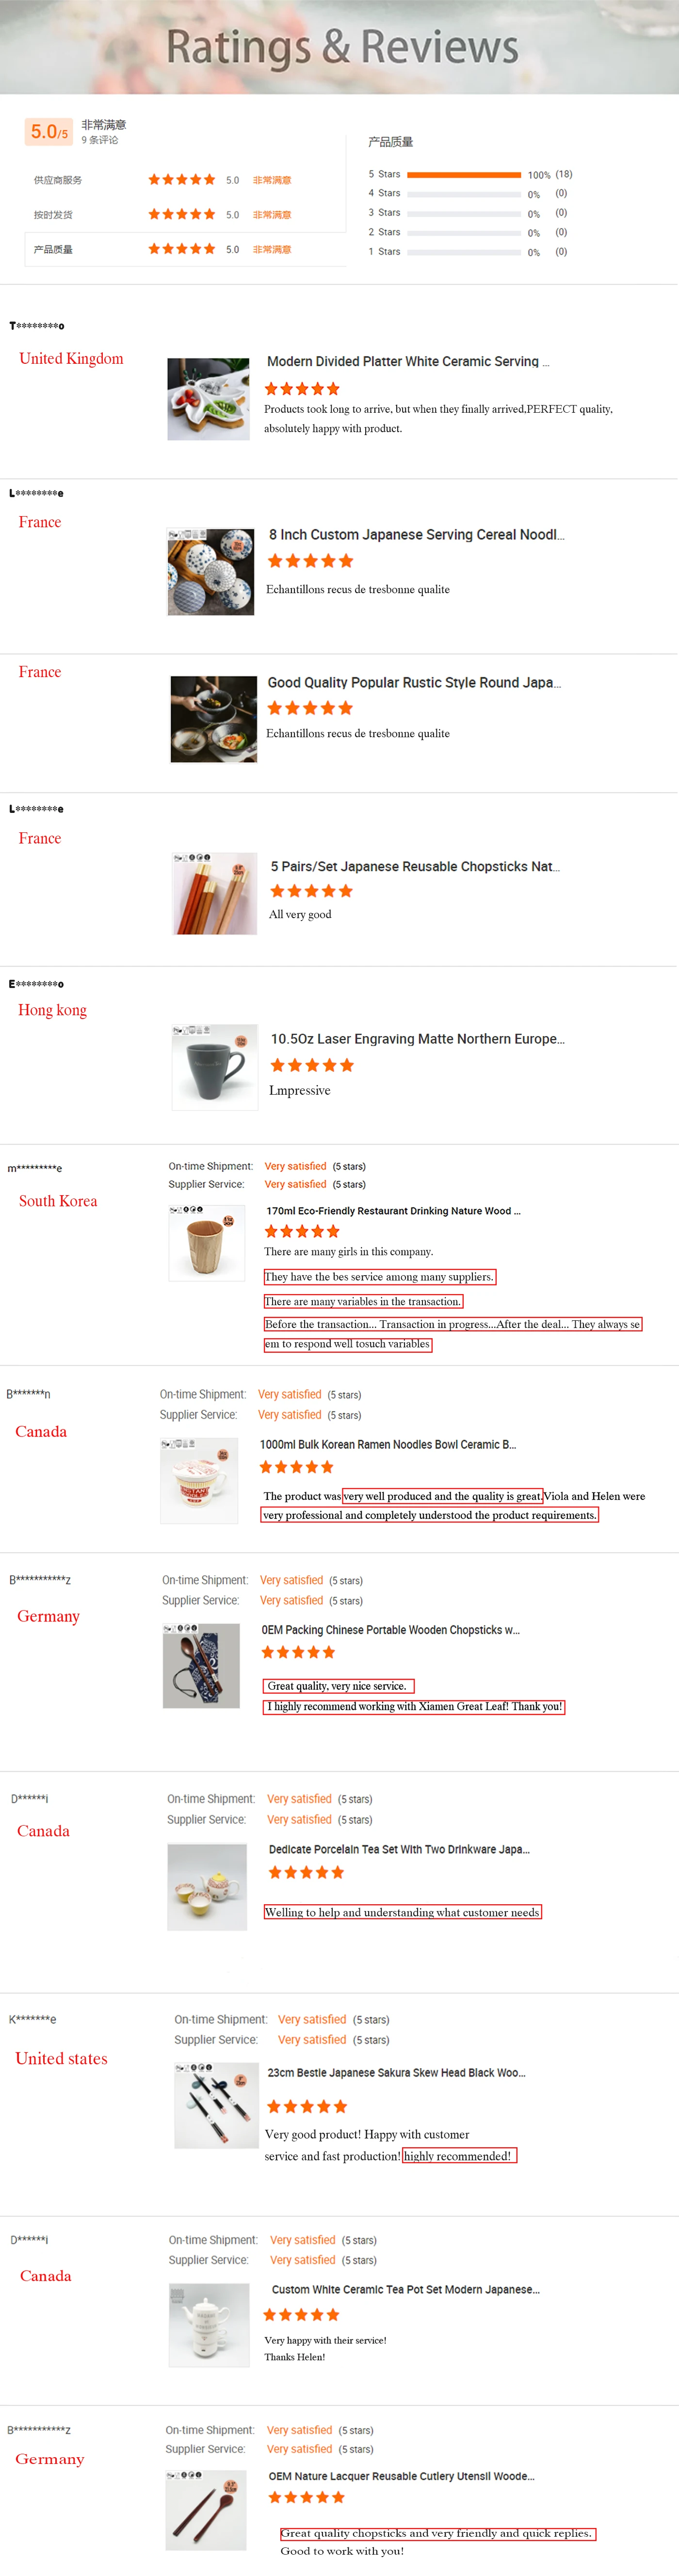Click stars under Custom White Ceramic Tea Pot
Screen dimensions: 679x2576
[x=301, y=2314]
